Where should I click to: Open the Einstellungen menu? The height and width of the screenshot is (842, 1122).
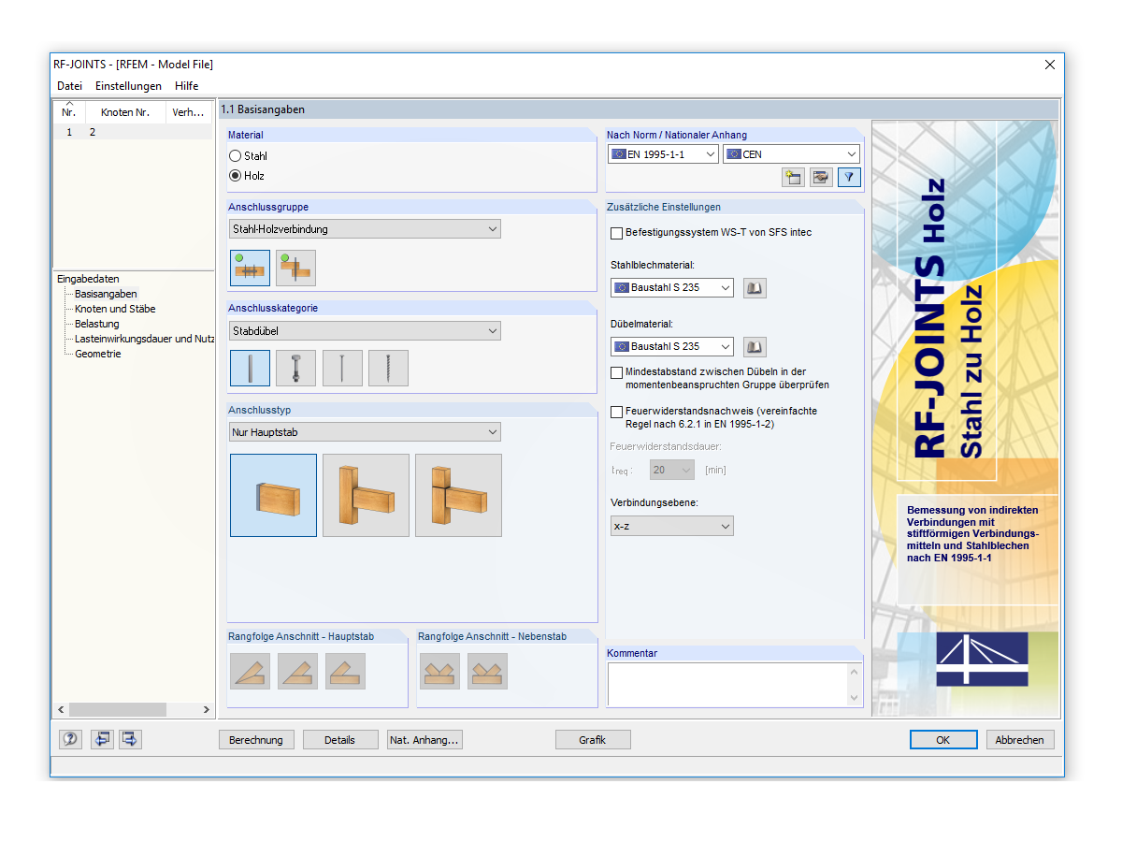[128, 86]
